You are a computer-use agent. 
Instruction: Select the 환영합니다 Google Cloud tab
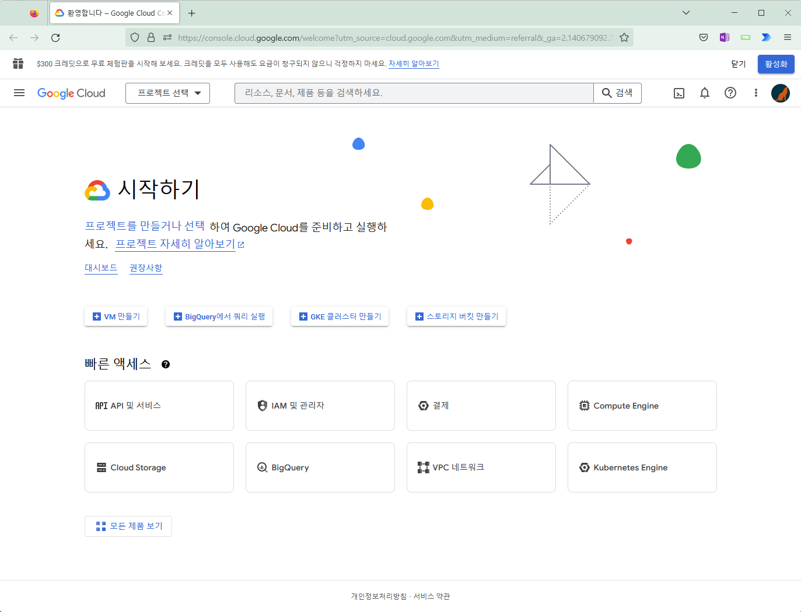pyautogui.click(x=114, y=13)
